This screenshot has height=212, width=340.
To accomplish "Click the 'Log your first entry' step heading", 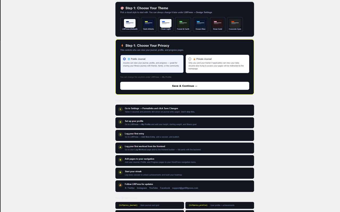I will coord(134,134).
